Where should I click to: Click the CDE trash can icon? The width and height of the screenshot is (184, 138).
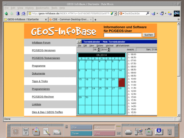pos(170,132)
